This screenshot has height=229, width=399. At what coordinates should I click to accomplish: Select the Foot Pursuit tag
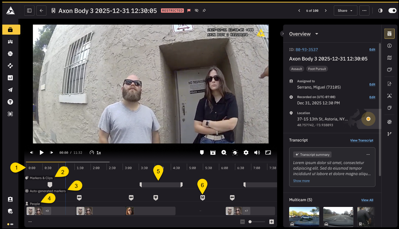point(317,69)
